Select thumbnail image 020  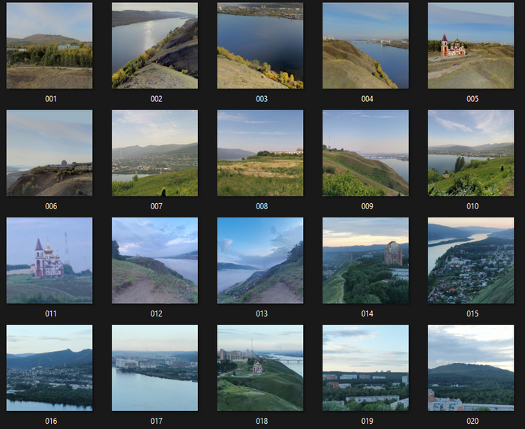(x=471, y=367)
